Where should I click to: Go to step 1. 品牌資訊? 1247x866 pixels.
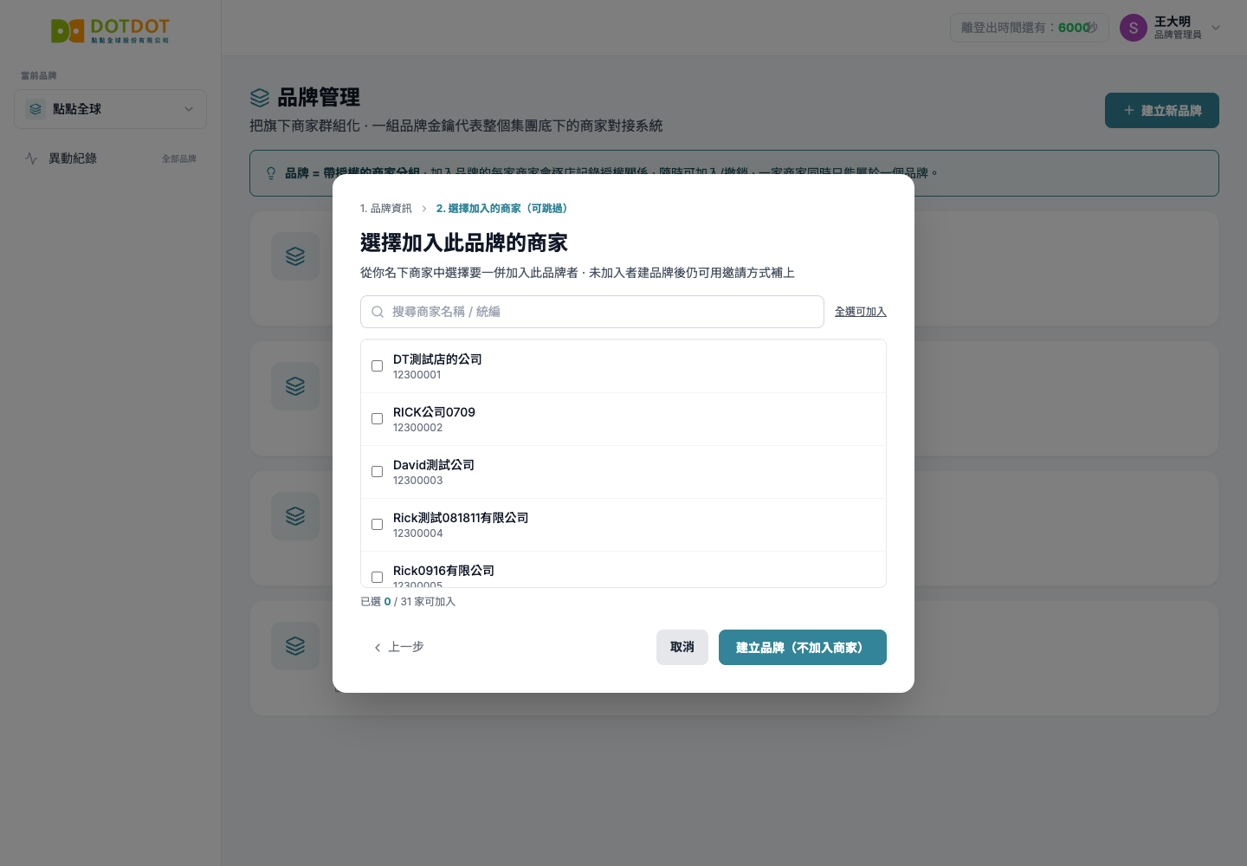tap(386, 209)
